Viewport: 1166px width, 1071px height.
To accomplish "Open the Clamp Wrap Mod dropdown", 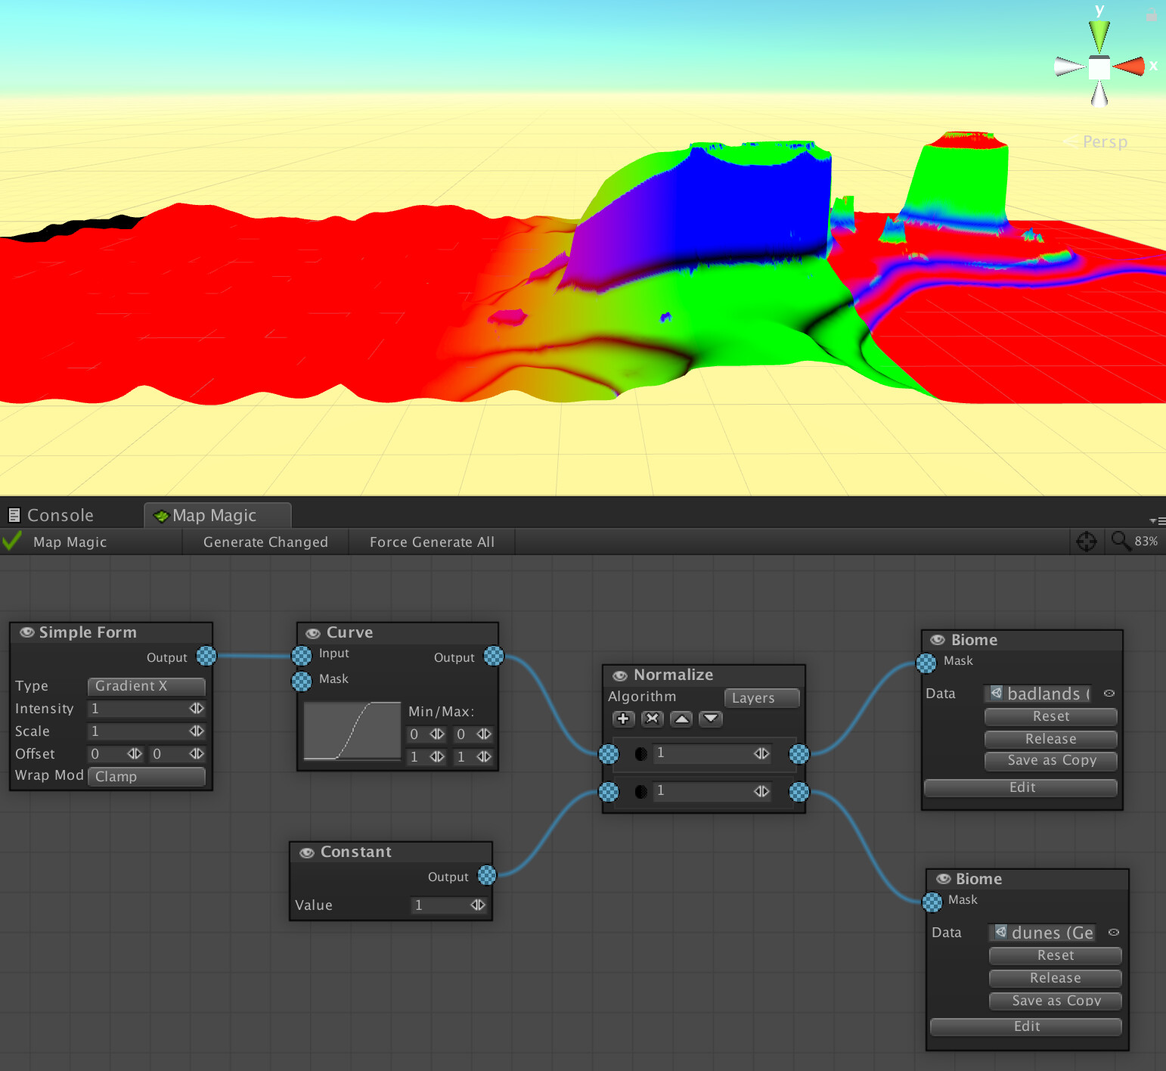I will pyautogui.click(x=146, y=776).
